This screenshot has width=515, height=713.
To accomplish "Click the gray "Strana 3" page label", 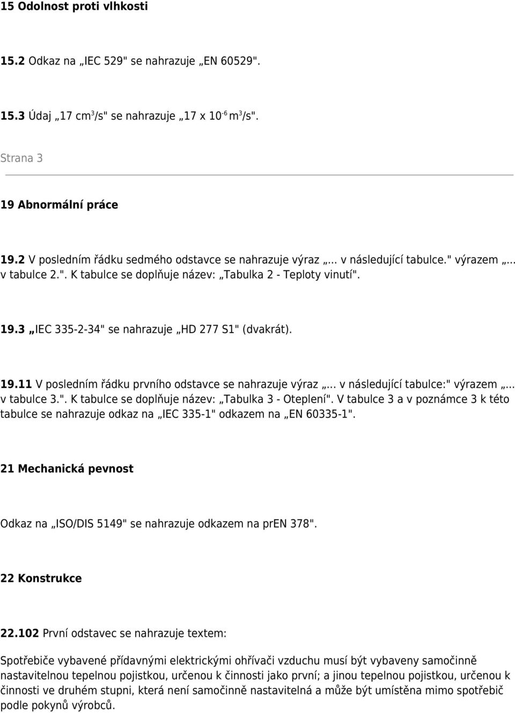I will click(x=21, y=158).
